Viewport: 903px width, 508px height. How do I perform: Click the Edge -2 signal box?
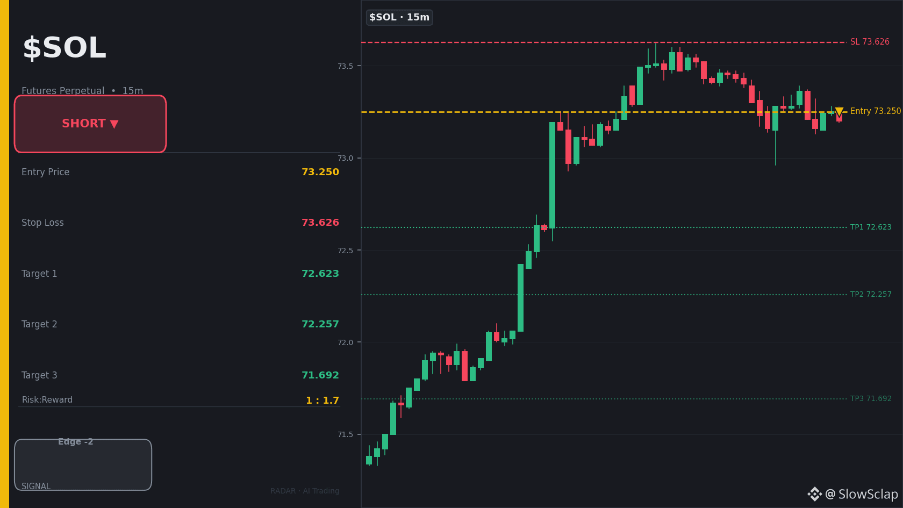click(x=83, y=464)
